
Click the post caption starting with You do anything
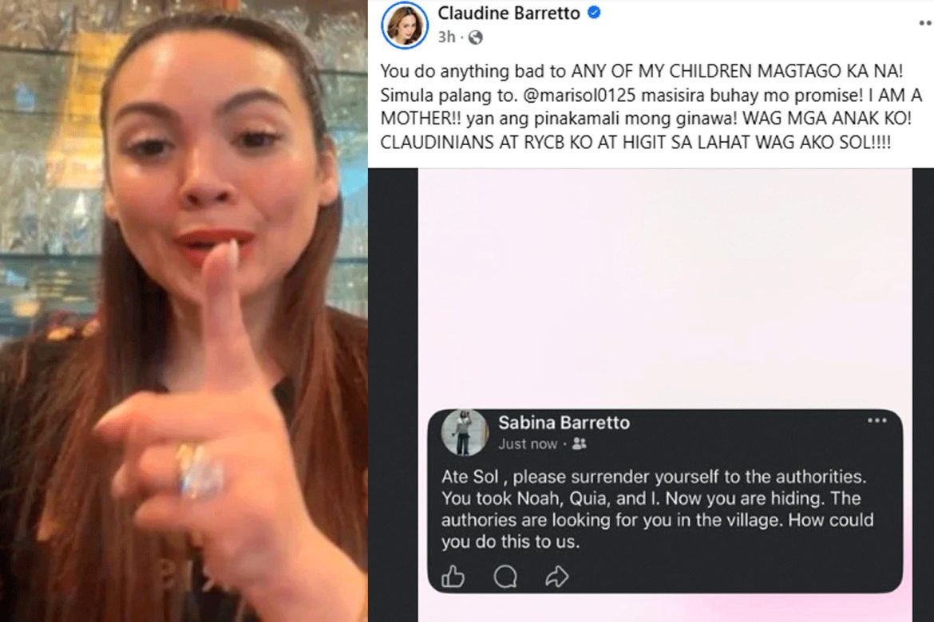click(651, 107)
